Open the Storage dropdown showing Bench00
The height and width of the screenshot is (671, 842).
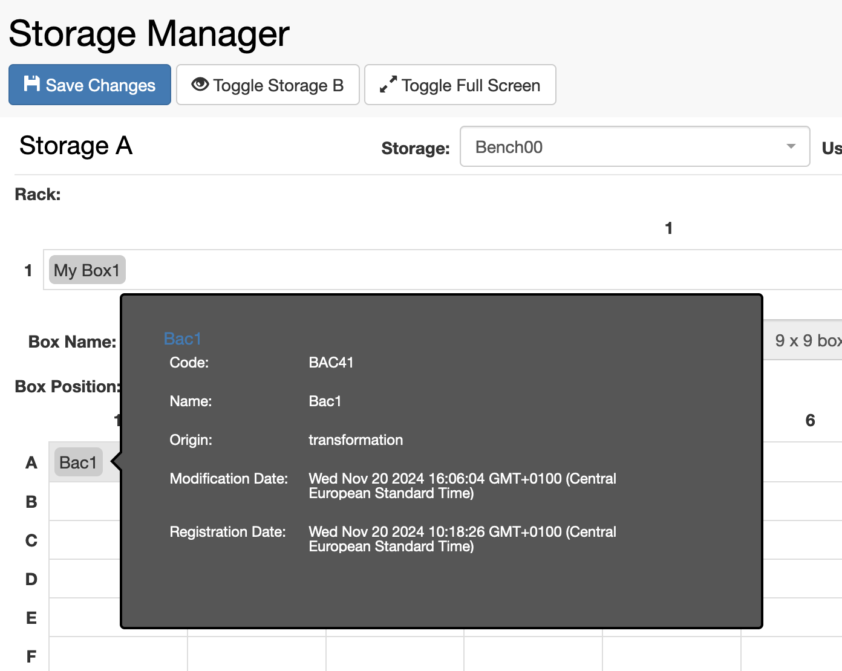click(635, 146)
